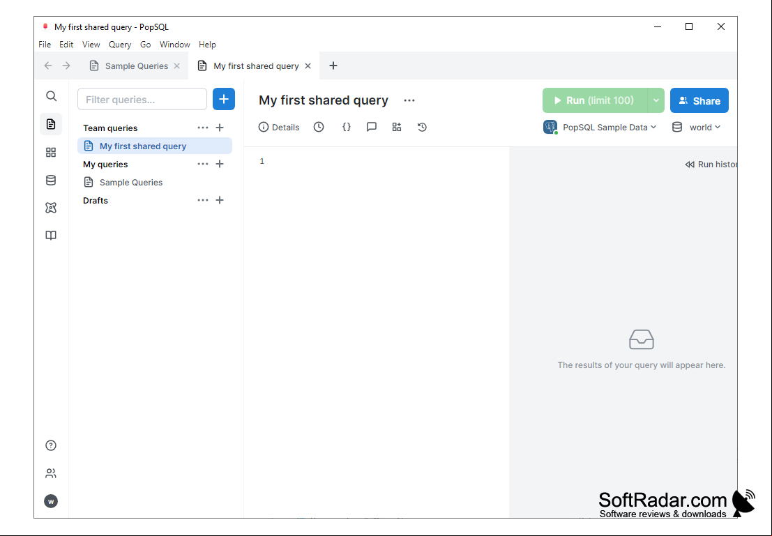Image resolution: width=772 pixels, height=536 pixels.
Task: Click the Team queries section header
Action: click(x=110, y=128)
